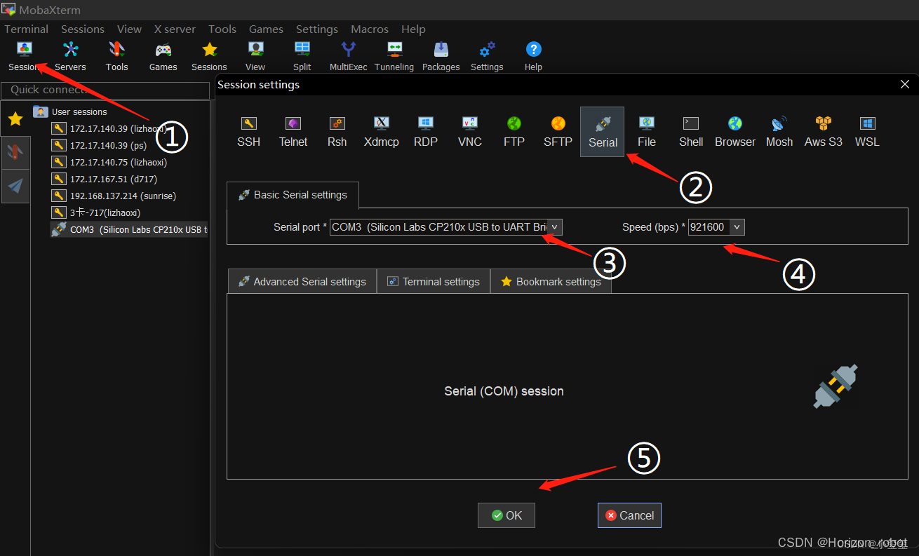Click the Split toolbar icon
The width and height of the screenshot is (919, 556).
pyautogui.click(x=302, y=56)
